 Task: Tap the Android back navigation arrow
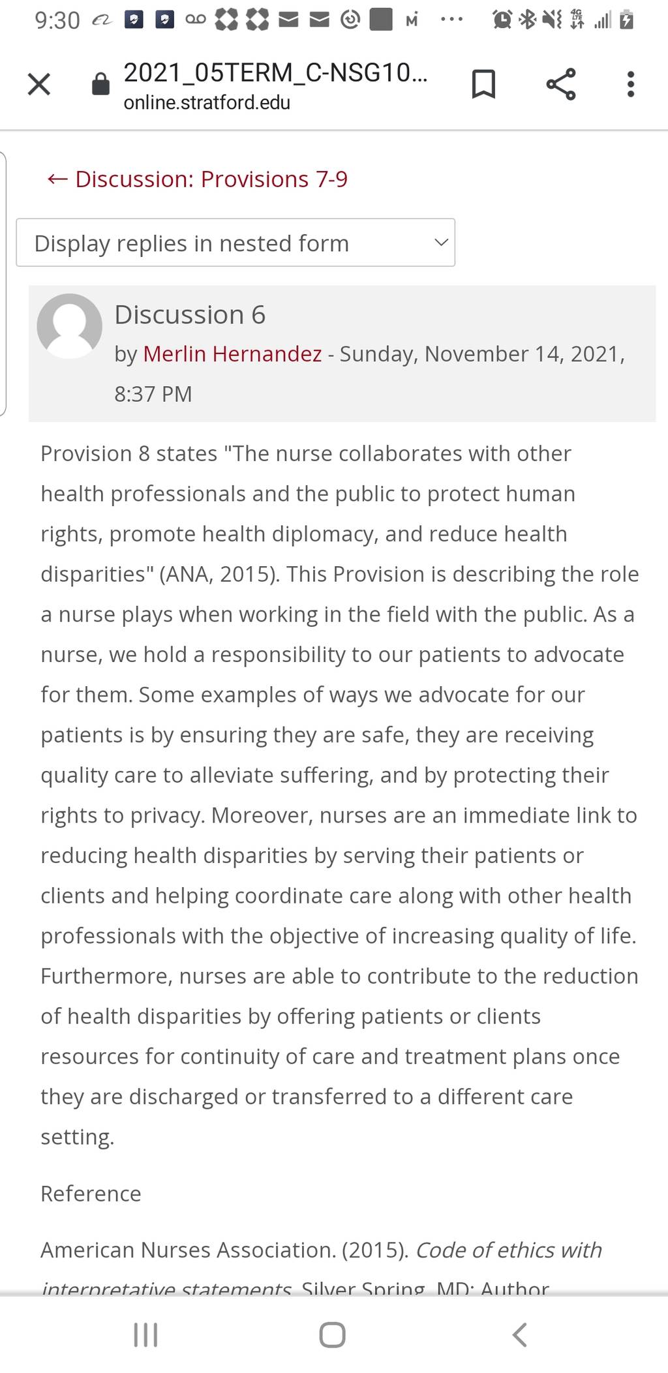click(x=519, y=1335)
